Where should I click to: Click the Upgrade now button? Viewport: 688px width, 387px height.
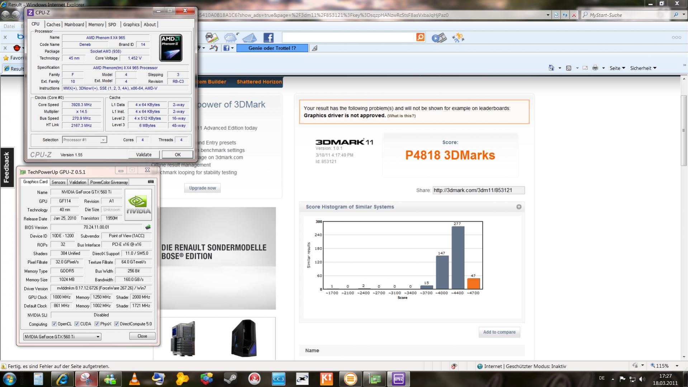[x=203, y=188]
